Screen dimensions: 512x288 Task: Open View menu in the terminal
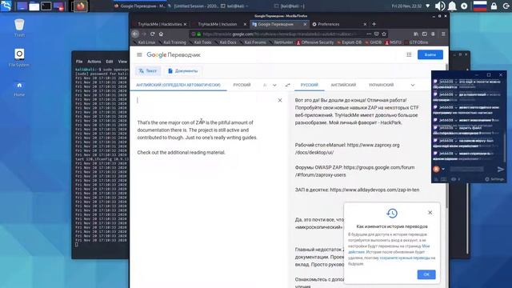coord(122,62)
